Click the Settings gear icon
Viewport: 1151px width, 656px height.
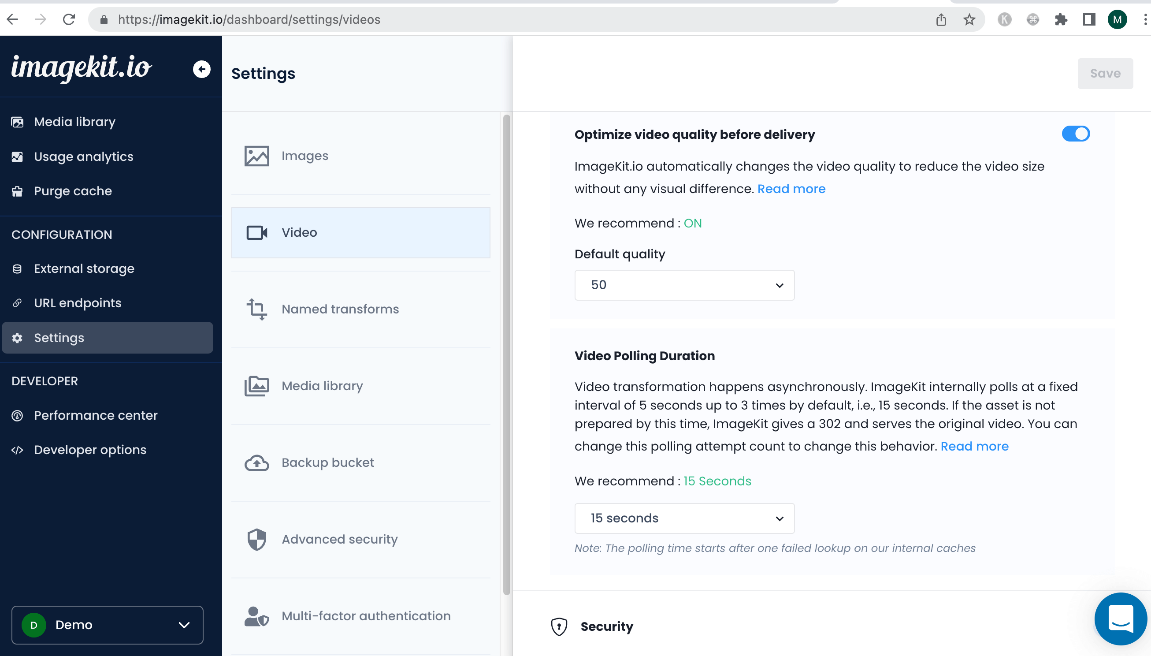coord(17,338)
